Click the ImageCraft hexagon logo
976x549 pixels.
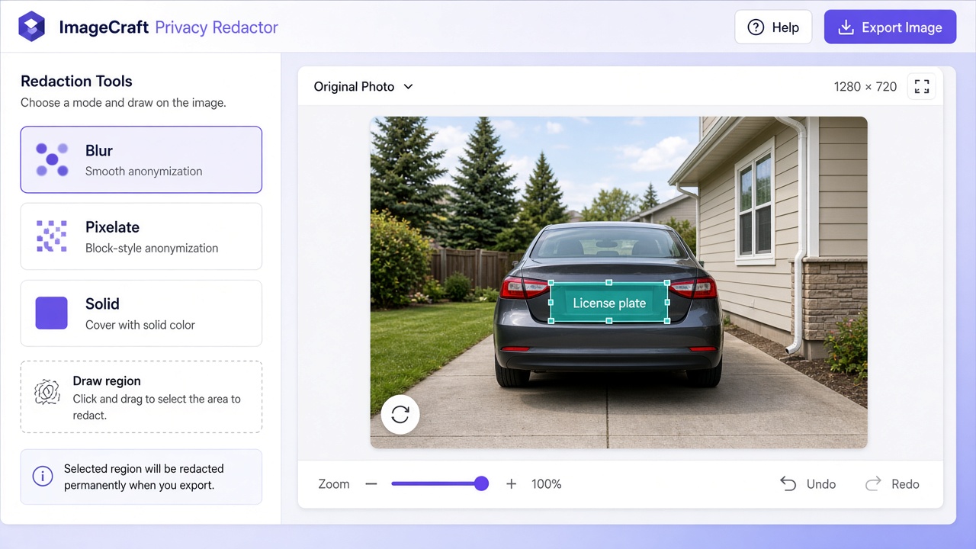[x=32, y=27]
